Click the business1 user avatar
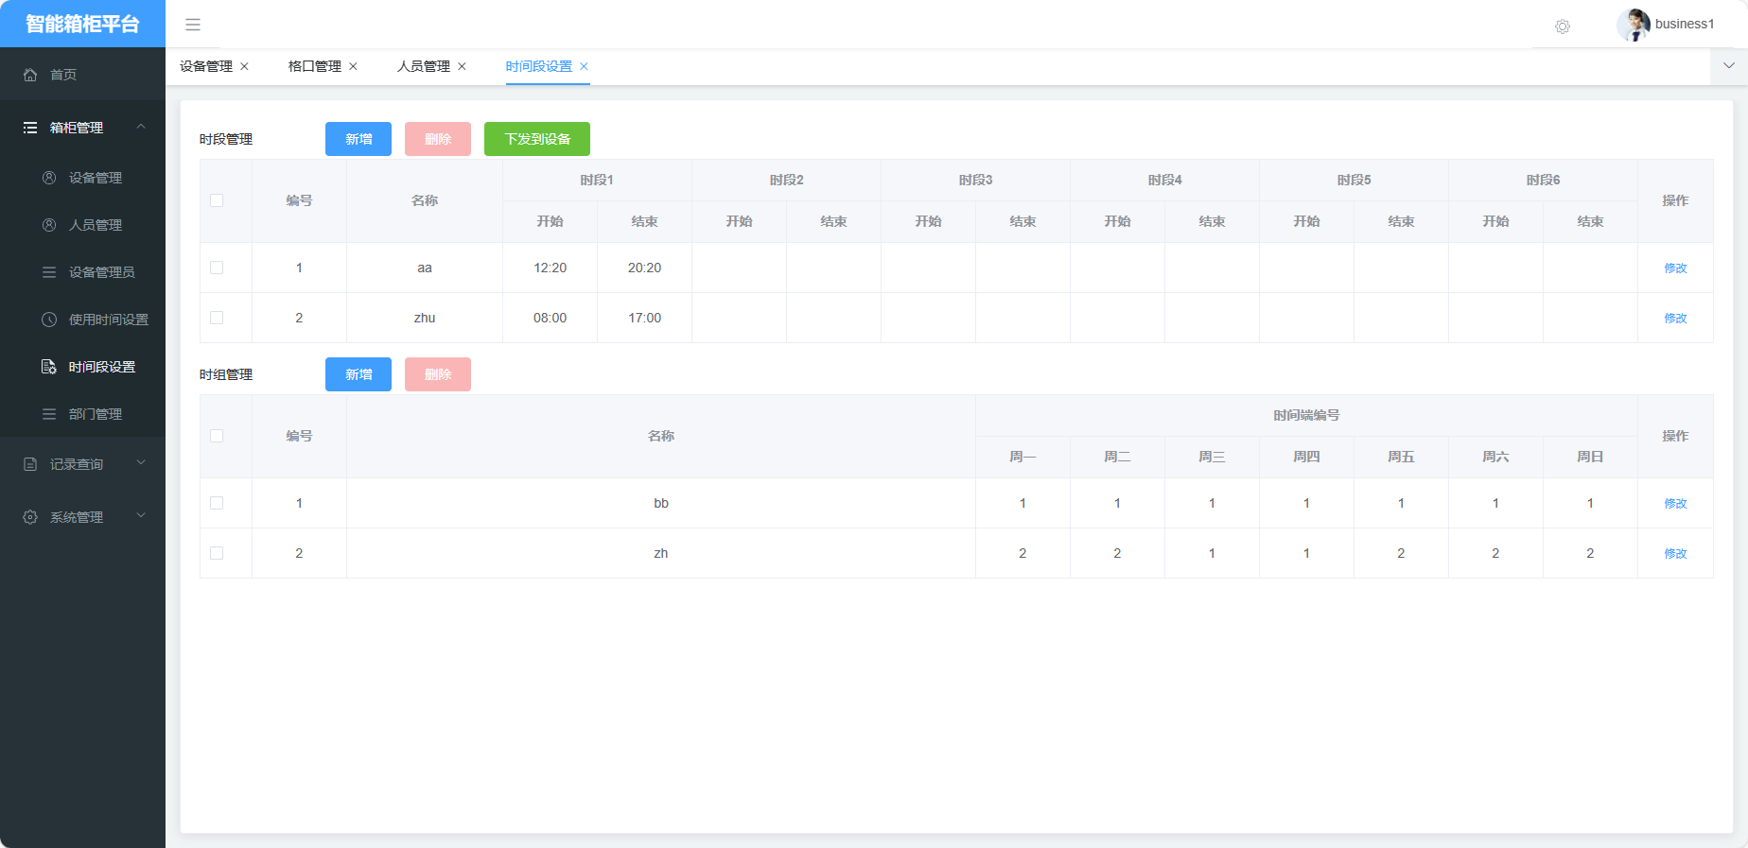 (1633, 25)
